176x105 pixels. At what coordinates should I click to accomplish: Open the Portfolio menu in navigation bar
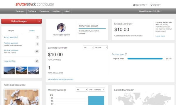pos(32,11)
